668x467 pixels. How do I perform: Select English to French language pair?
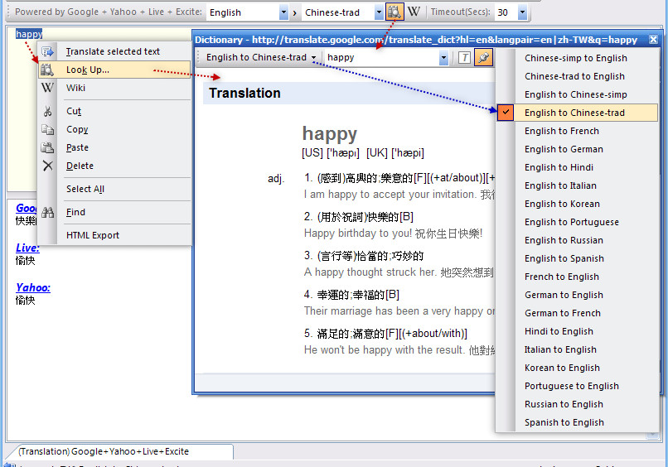[x=578, y=131]
